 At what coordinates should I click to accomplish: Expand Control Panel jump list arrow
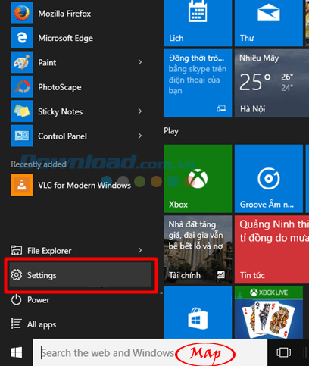tap(140, 136)
